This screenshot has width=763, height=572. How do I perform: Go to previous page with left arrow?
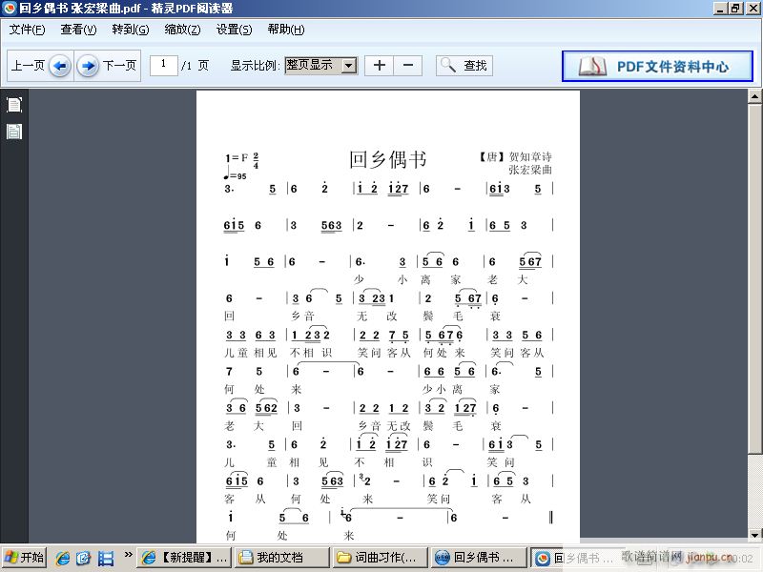point(60,66)
